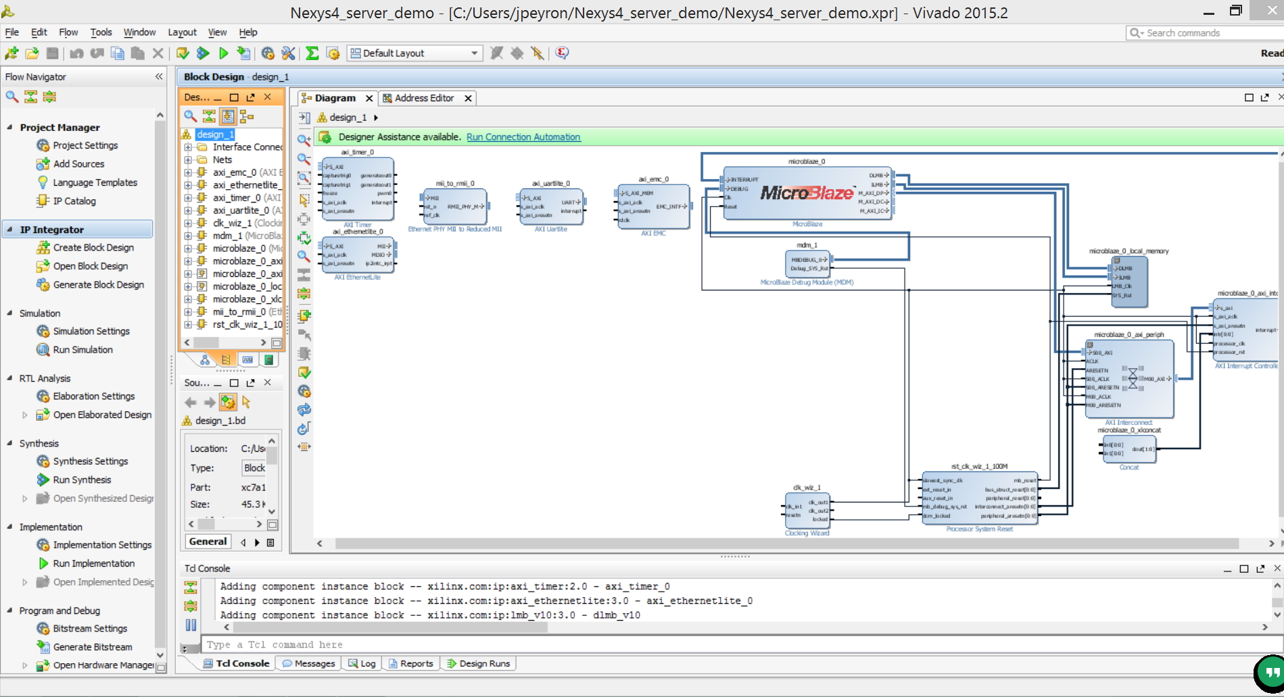Switch to the Messages tab
1284x697 pixels.
tap(309, 663)
